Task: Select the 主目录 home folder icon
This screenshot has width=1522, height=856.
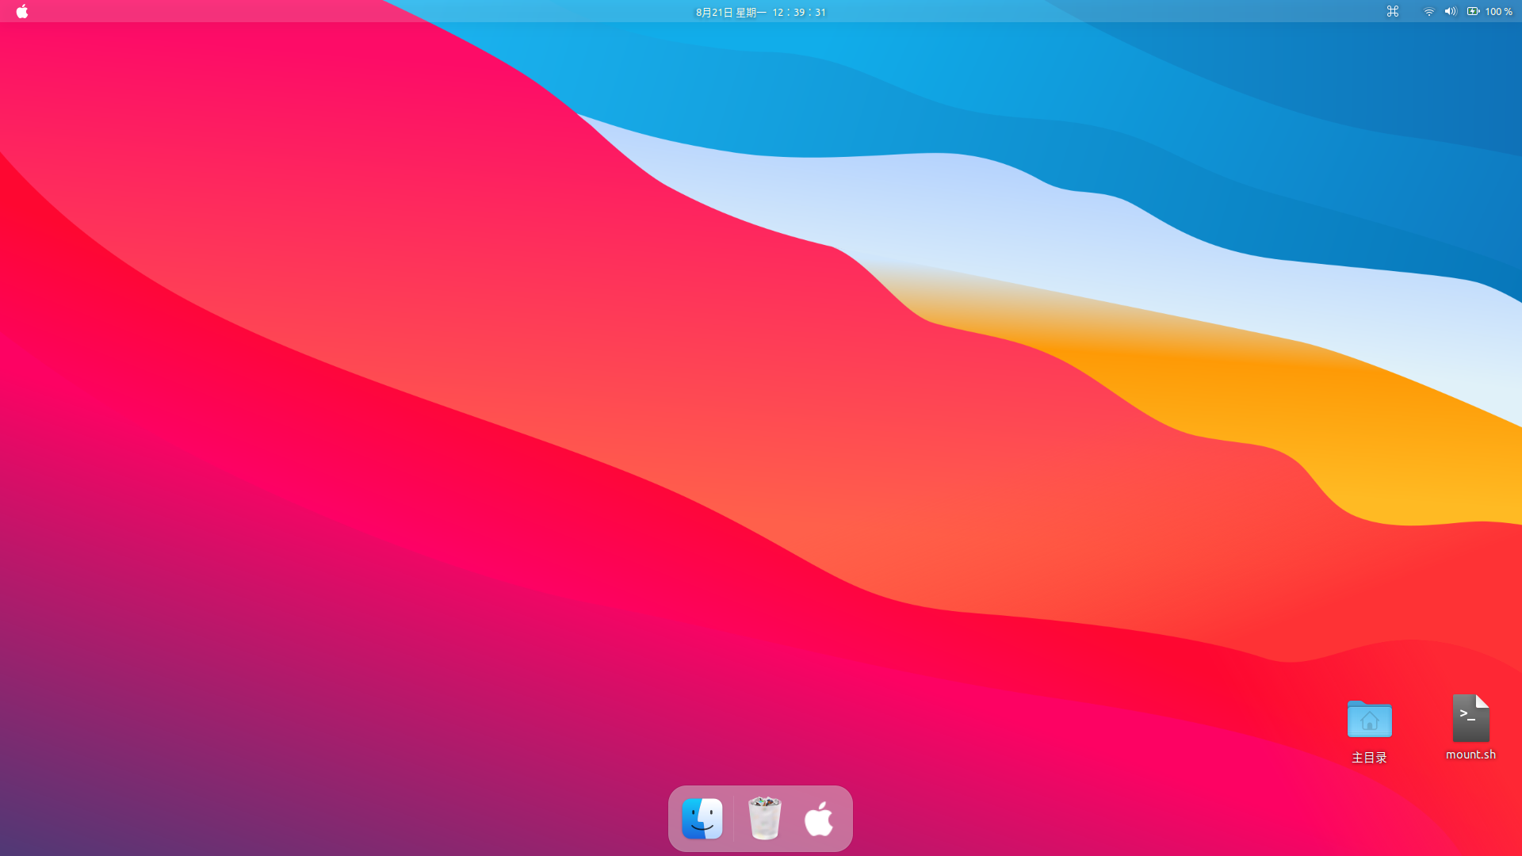Action: (1369, 719)
